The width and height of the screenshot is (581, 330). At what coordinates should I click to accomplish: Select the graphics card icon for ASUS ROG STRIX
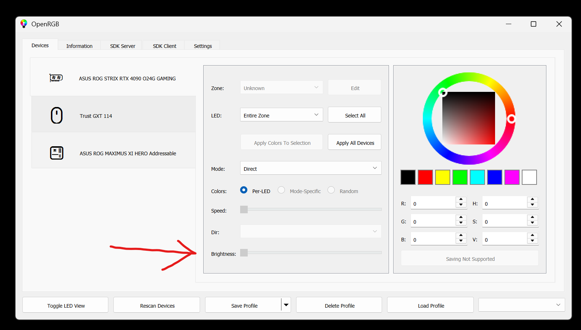pyautogui.click(x=56, y=78)
